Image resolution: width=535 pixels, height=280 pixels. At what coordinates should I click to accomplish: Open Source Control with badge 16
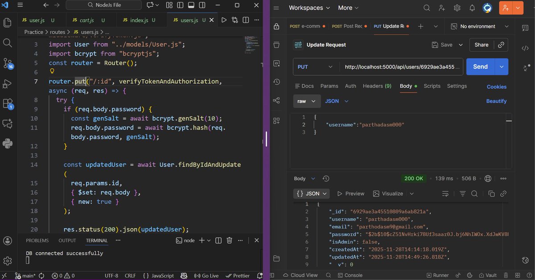(x=8, y=63)
